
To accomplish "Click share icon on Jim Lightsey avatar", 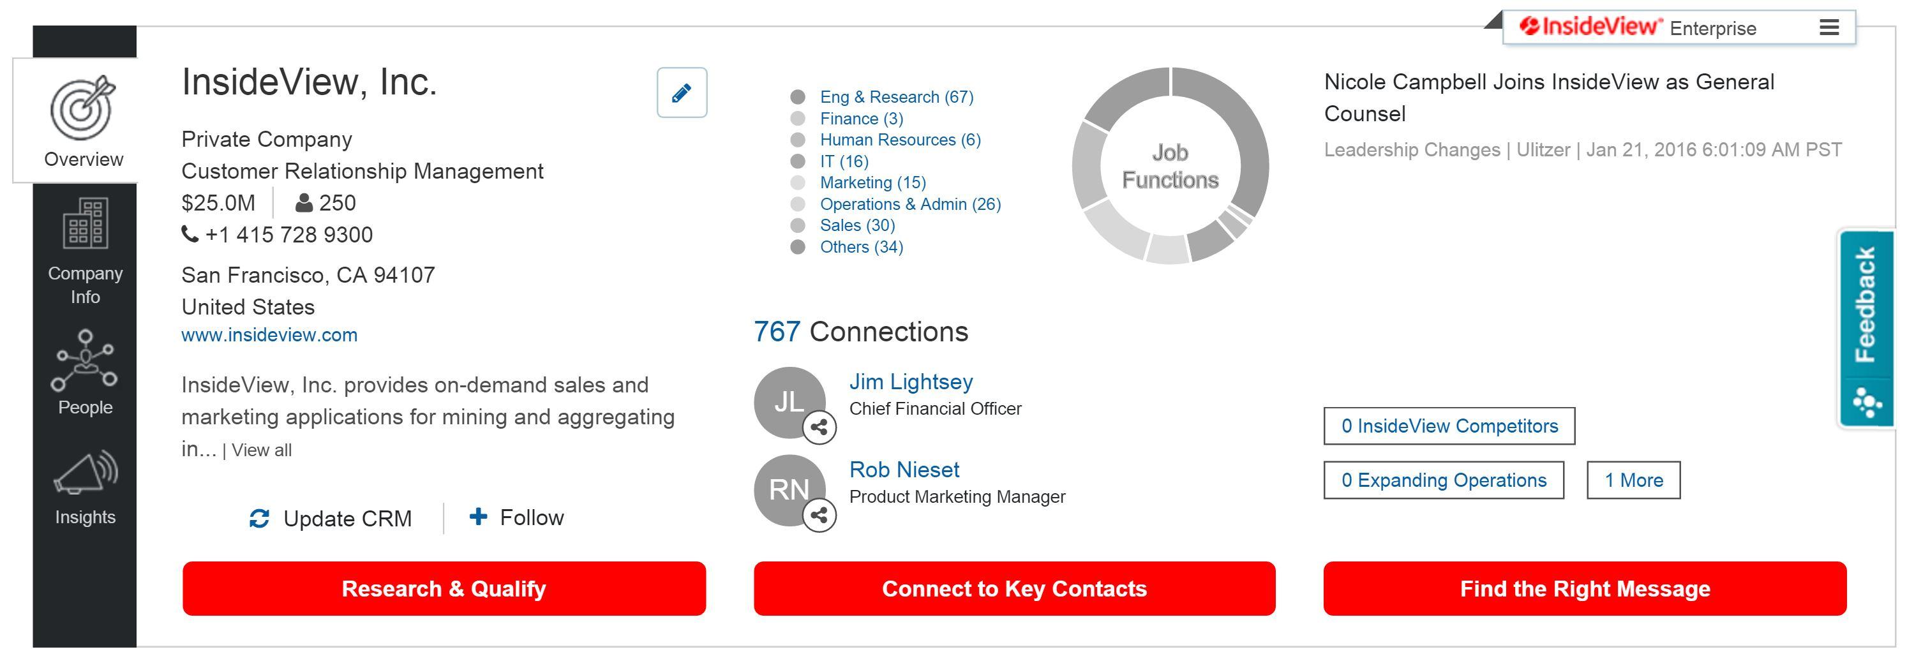I will (x=819, y=427).
